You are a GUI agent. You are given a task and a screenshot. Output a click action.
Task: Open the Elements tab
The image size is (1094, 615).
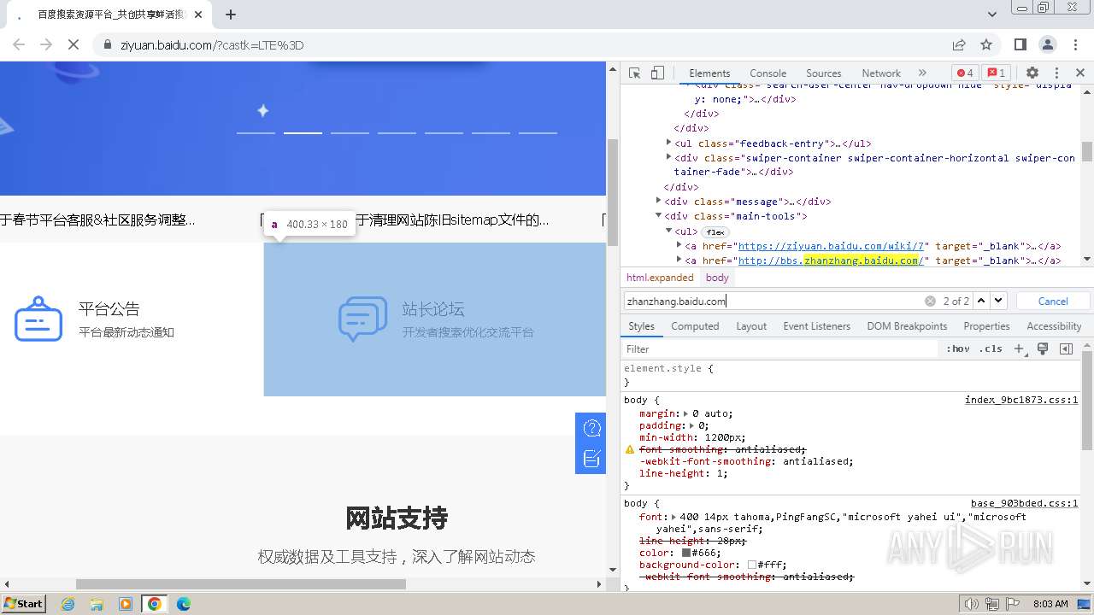709,73
